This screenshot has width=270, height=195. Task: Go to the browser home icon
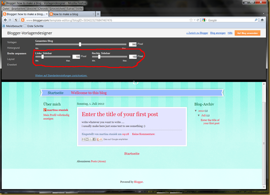[x=262, y=20]
